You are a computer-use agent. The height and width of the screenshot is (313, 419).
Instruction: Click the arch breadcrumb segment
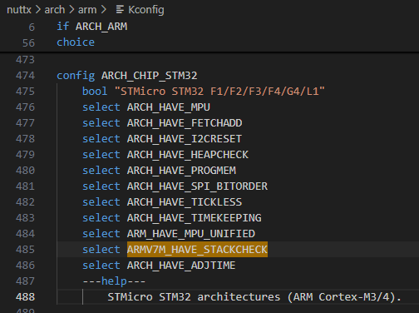tap(55, 10)
